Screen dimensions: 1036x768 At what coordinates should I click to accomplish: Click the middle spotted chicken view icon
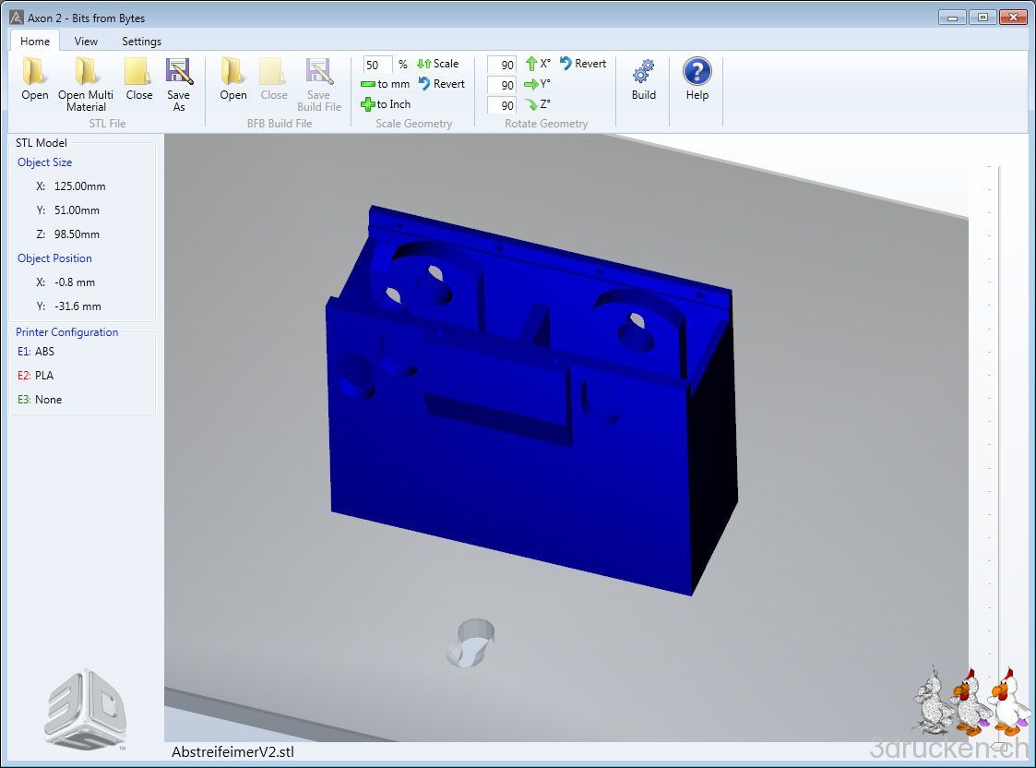pyautogui.click(x=971, y=702)
